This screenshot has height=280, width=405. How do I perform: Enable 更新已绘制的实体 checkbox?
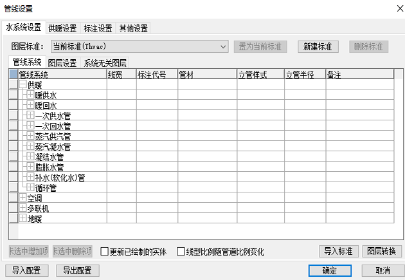(105, 252)
